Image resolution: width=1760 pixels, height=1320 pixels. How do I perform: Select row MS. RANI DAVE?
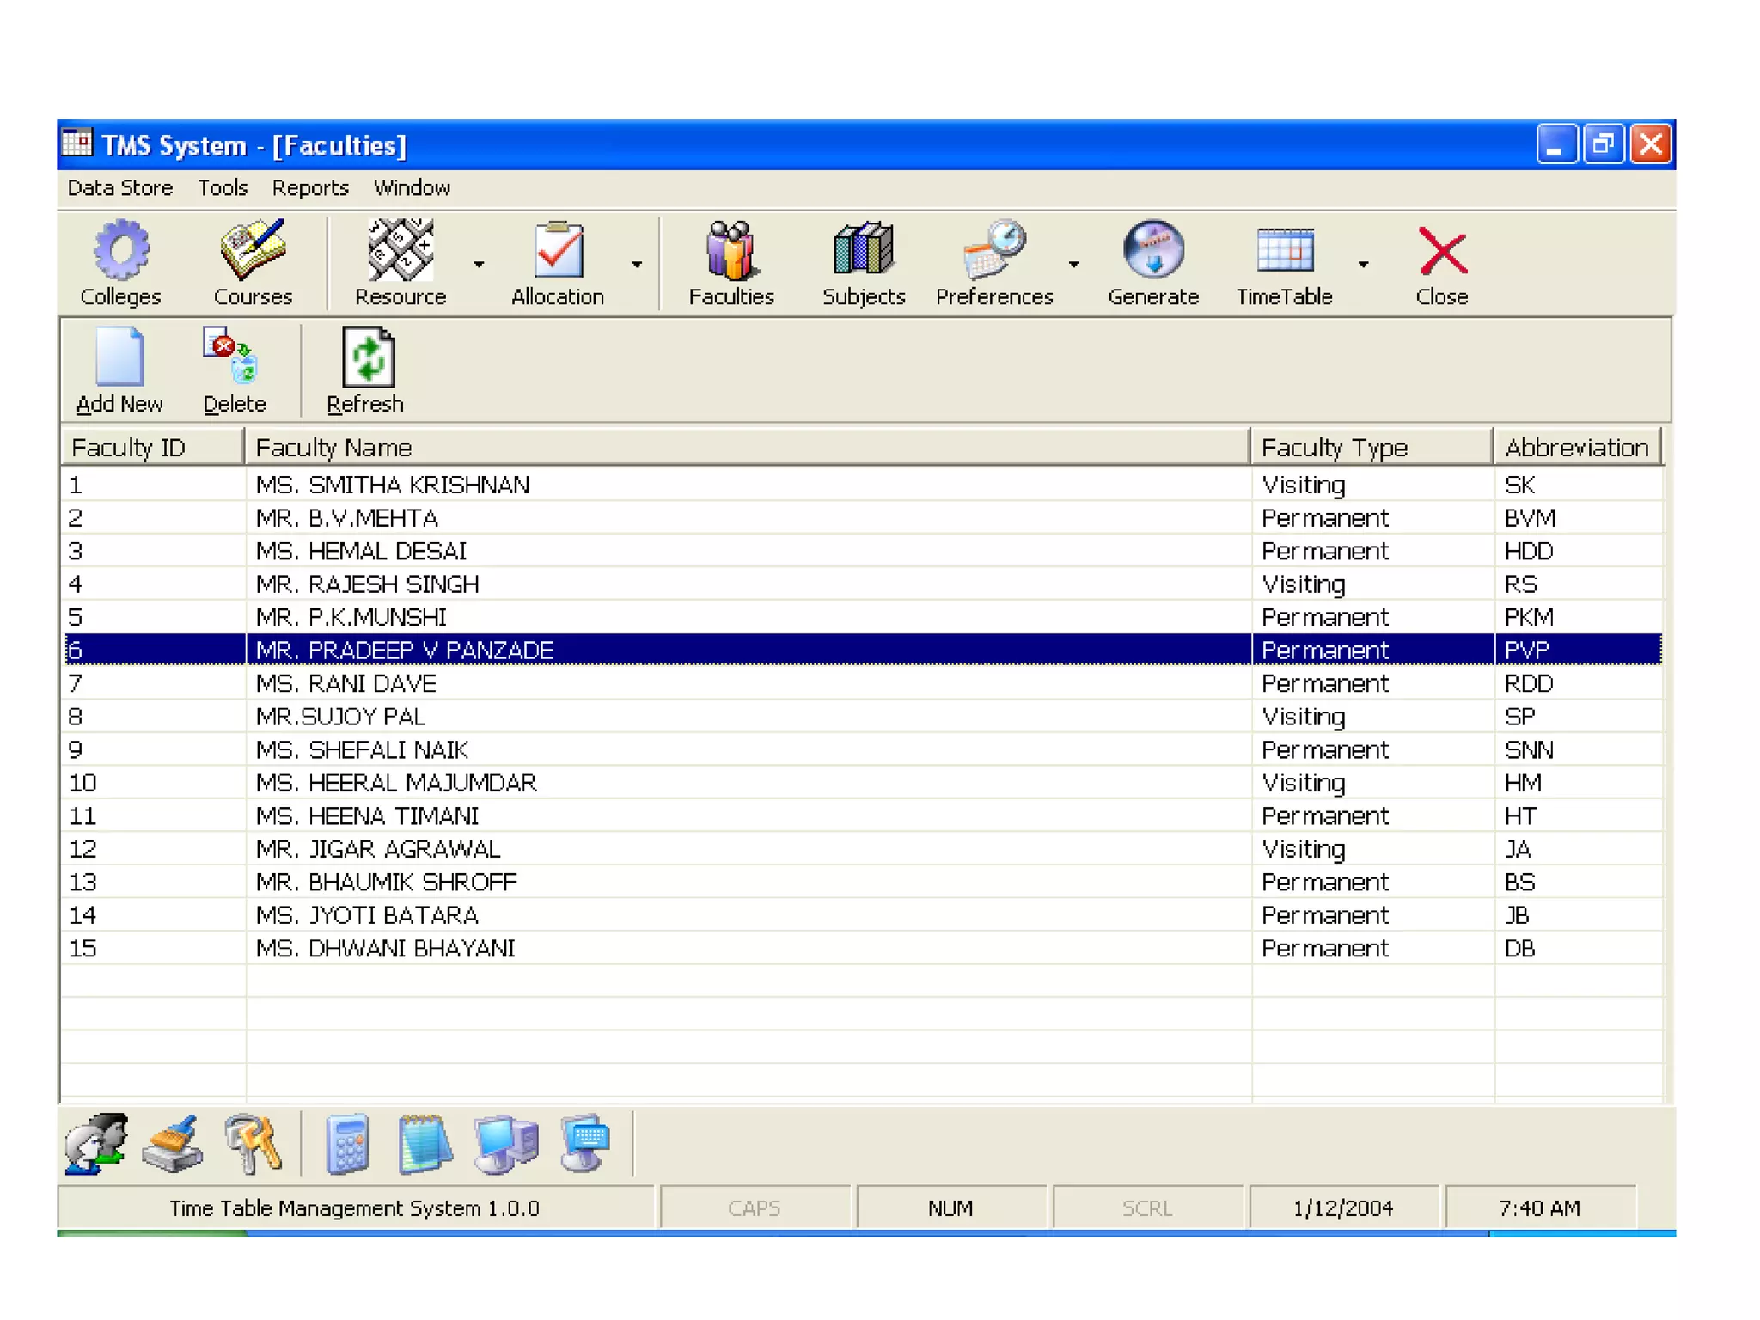coord(862,683)
